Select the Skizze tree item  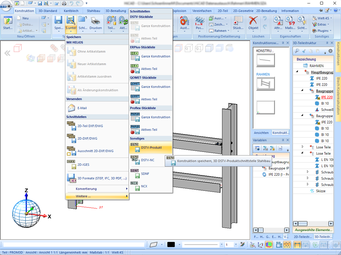[321, 191]
